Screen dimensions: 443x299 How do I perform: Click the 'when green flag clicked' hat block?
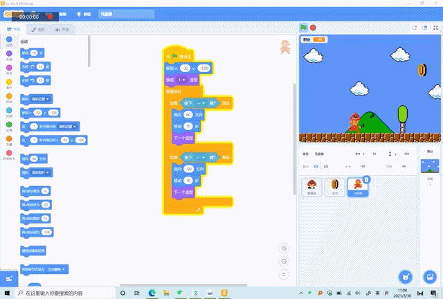179,55
